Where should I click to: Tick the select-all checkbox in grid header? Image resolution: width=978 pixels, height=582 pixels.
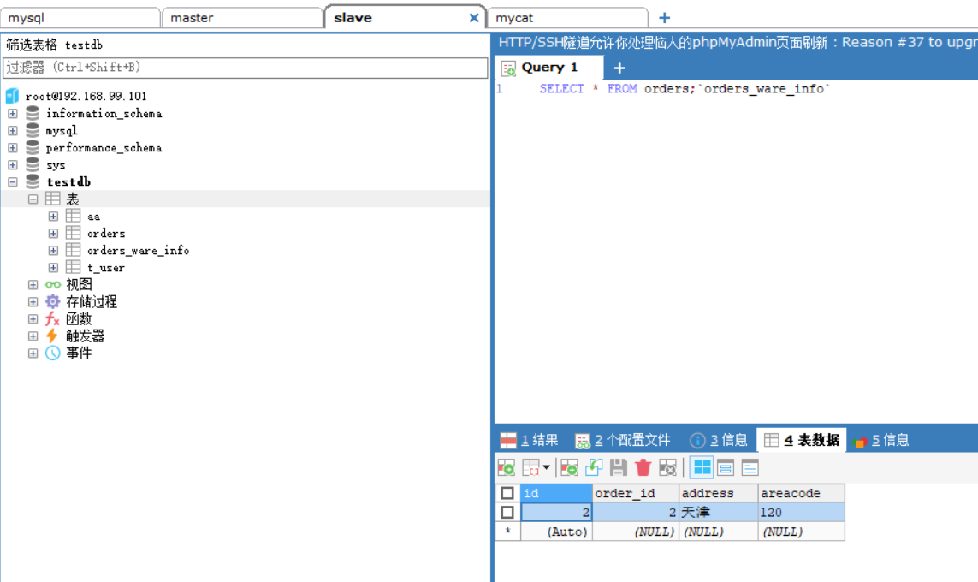(x=507, y=493)
